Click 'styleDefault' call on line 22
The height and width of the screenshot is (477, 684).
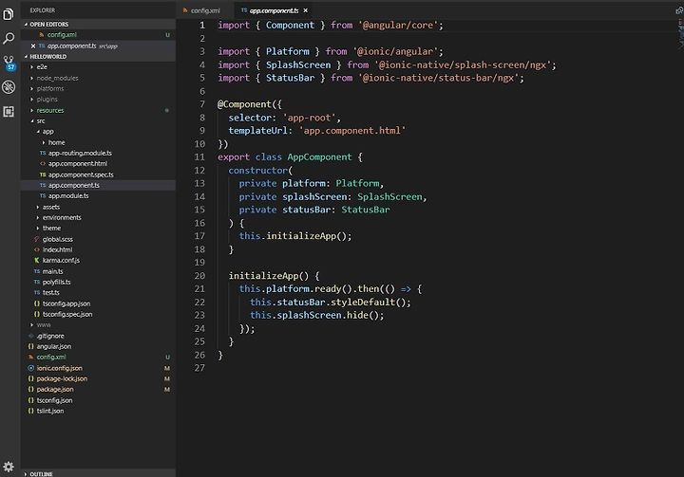(x=363, y=302)
